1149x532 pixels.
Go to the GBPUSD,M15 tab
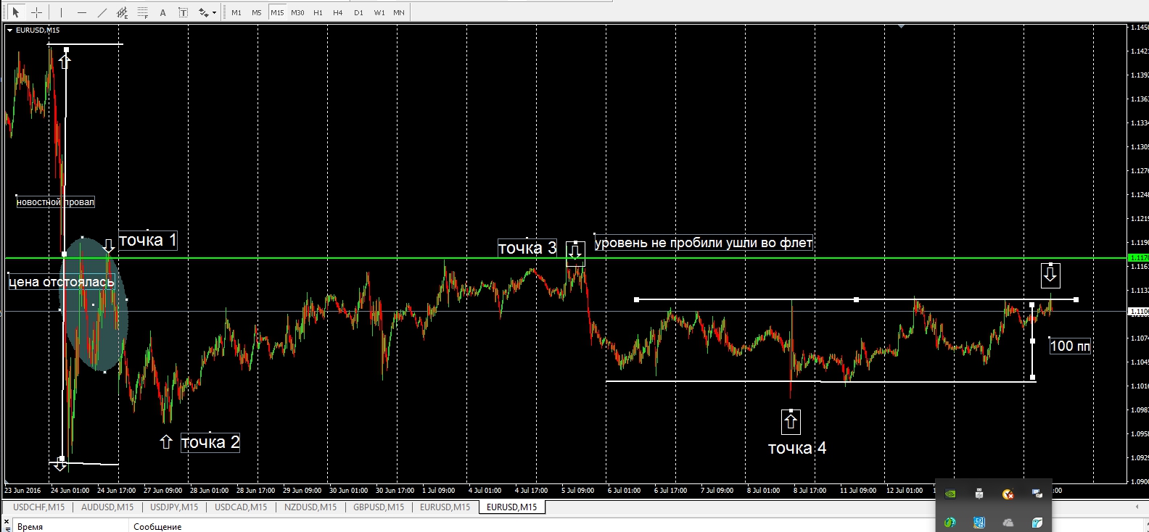tap(379, 507)
